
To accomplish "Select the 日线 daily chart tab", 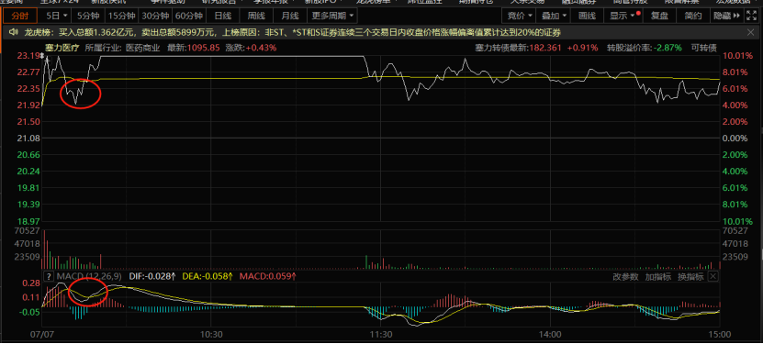I will click(222, 16).
